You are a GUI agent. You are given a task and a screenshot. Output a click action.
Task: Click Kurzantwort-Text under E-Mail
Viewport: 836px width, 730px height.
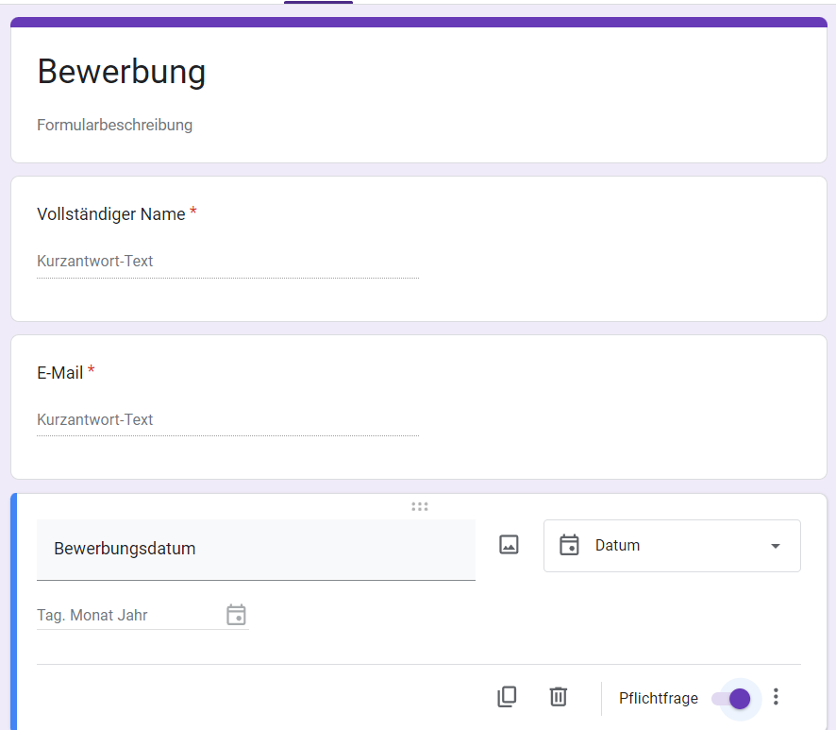pos(95,420)
